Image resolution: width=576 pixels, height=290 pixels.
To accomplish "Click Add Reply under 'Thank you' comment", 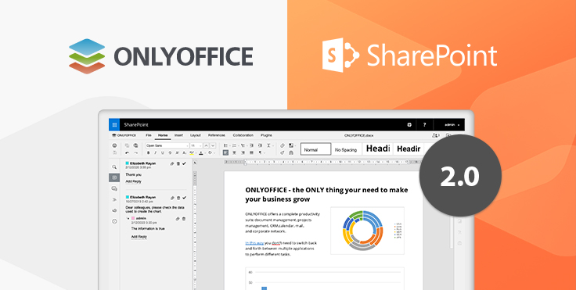I will point(133,181).
